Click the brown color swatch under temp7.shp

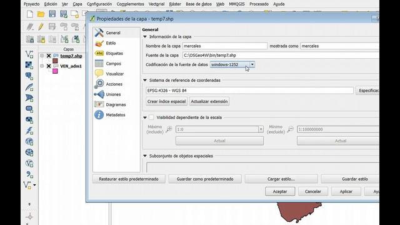coord(55,61)
